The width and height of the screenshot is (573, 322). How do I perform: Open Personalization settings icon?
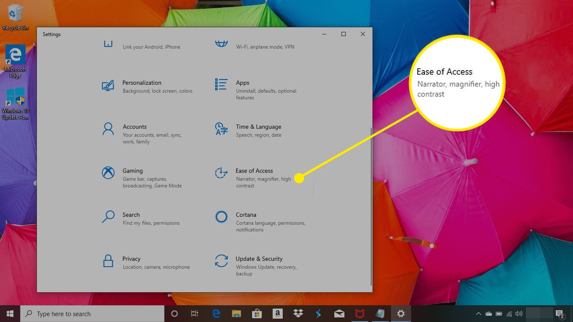pos(108,86)
